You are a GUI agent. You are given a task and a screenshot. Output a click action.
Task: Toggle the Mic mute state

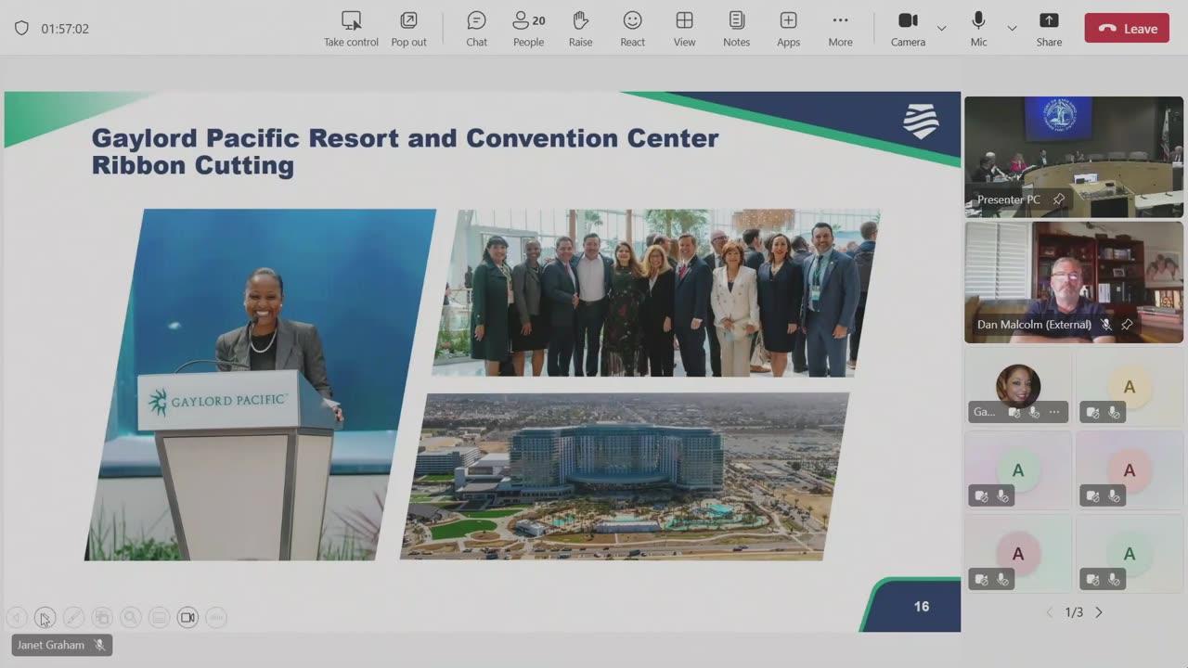pos(978,29)
